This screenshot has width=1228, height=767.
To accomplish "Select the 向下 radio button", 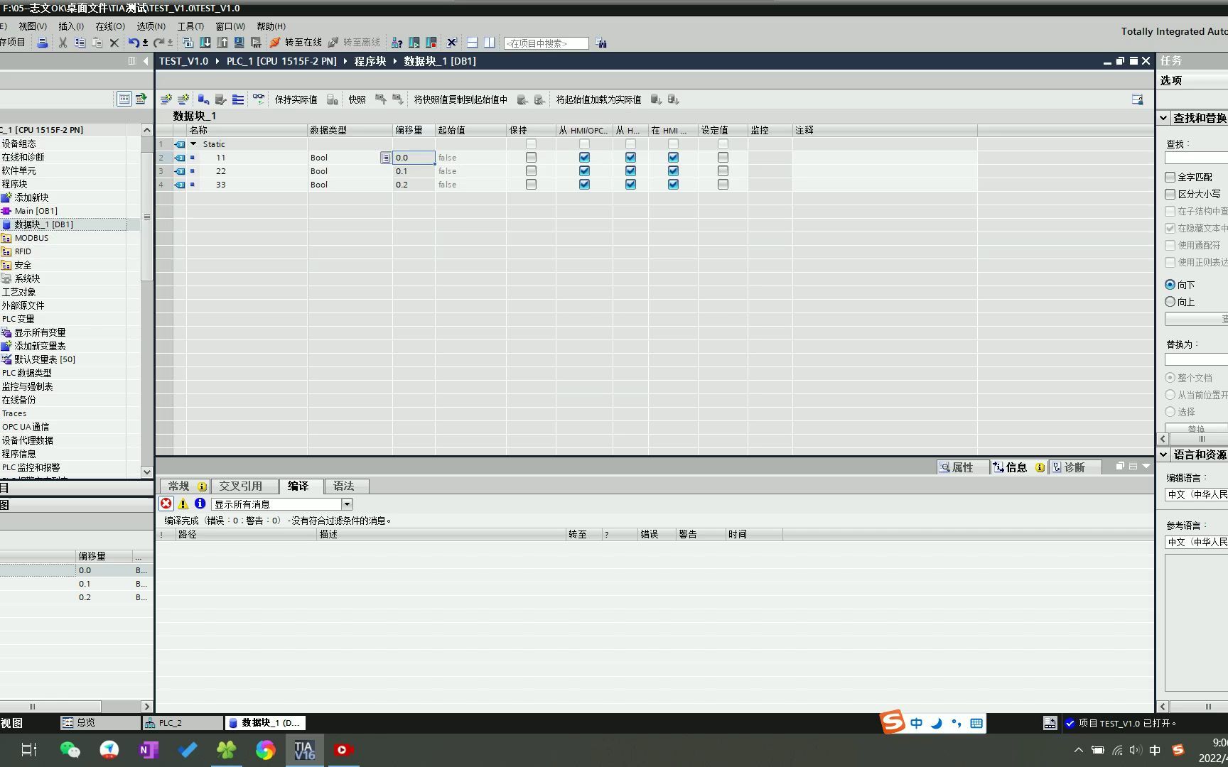I will (x=1170, y=285).
